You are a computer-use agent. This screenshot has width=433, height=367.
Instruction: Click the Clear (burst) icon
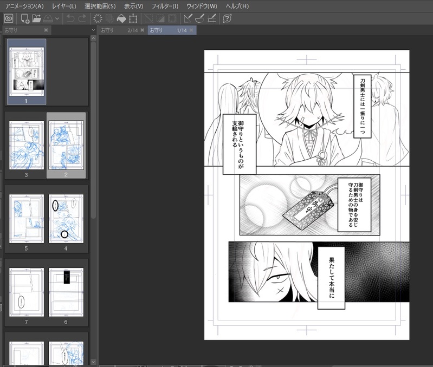98,19
